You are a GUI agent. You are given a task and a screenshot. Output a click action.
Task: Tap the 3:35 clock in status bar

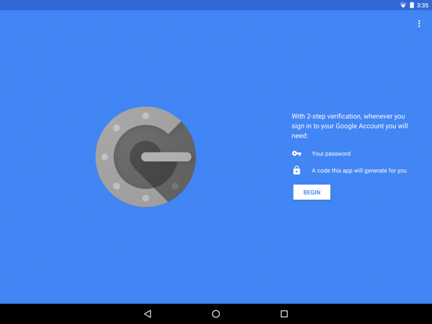click(422, 5)
